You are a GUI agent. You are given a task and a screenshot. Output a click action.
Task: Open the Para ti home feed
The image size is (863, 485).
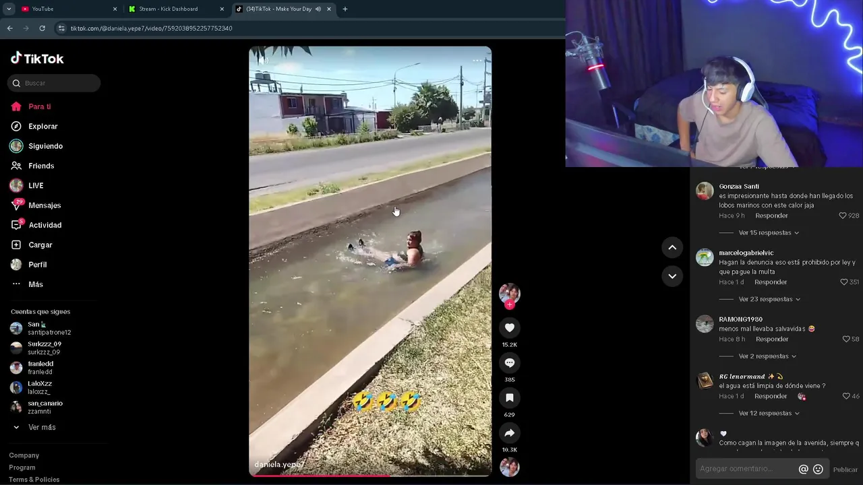point(31,106)
